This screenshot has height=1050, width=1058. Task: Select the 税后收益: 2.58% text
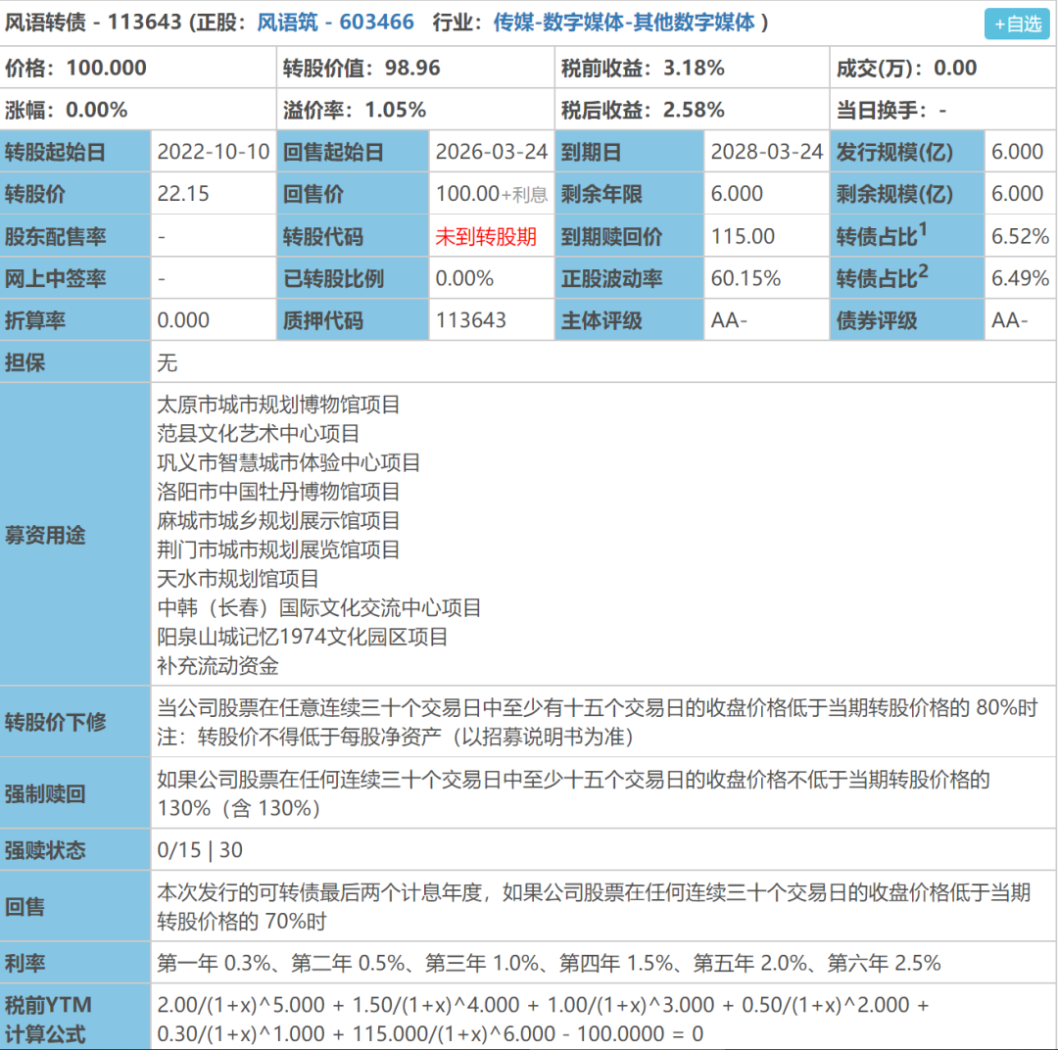tap(643, 110)
